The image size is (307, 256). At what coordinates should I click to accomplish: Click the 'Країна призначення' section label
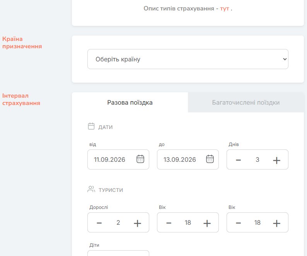tap(22, 42)
